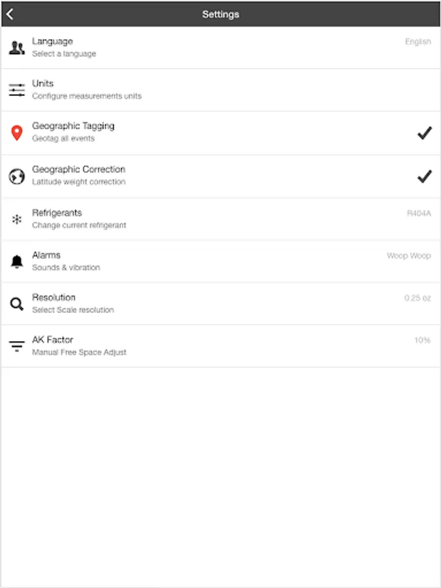Open the Units settings row

pos(221,90)
